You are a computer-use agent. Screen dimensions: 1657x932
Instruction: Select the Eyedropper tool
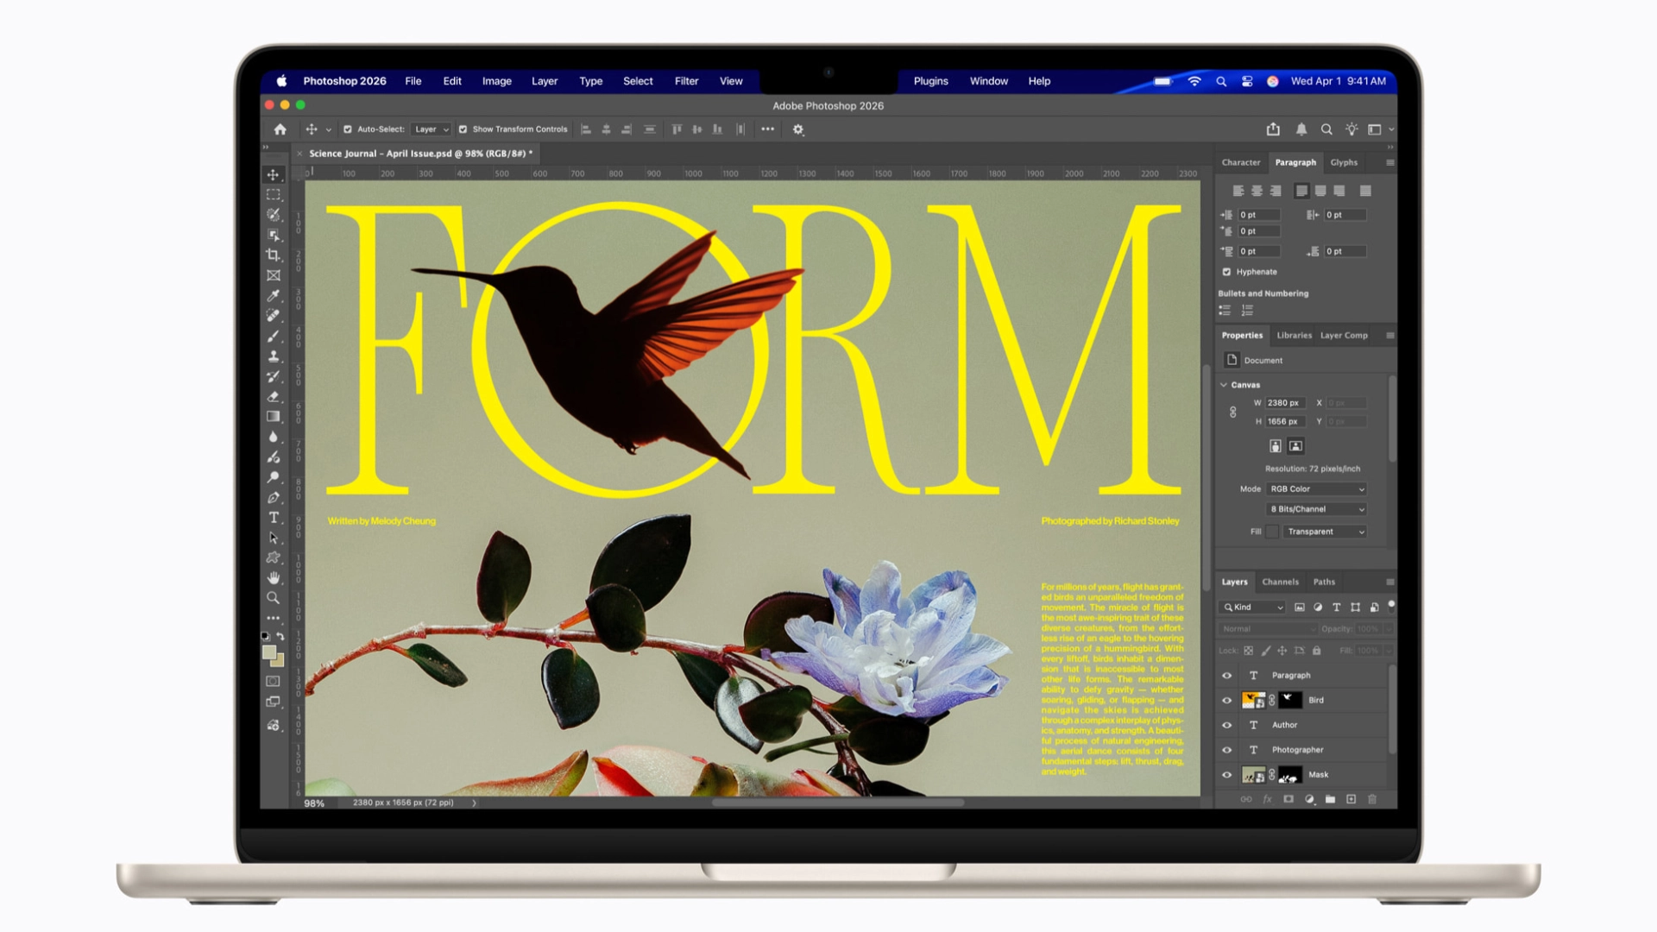tap(274, 296)
